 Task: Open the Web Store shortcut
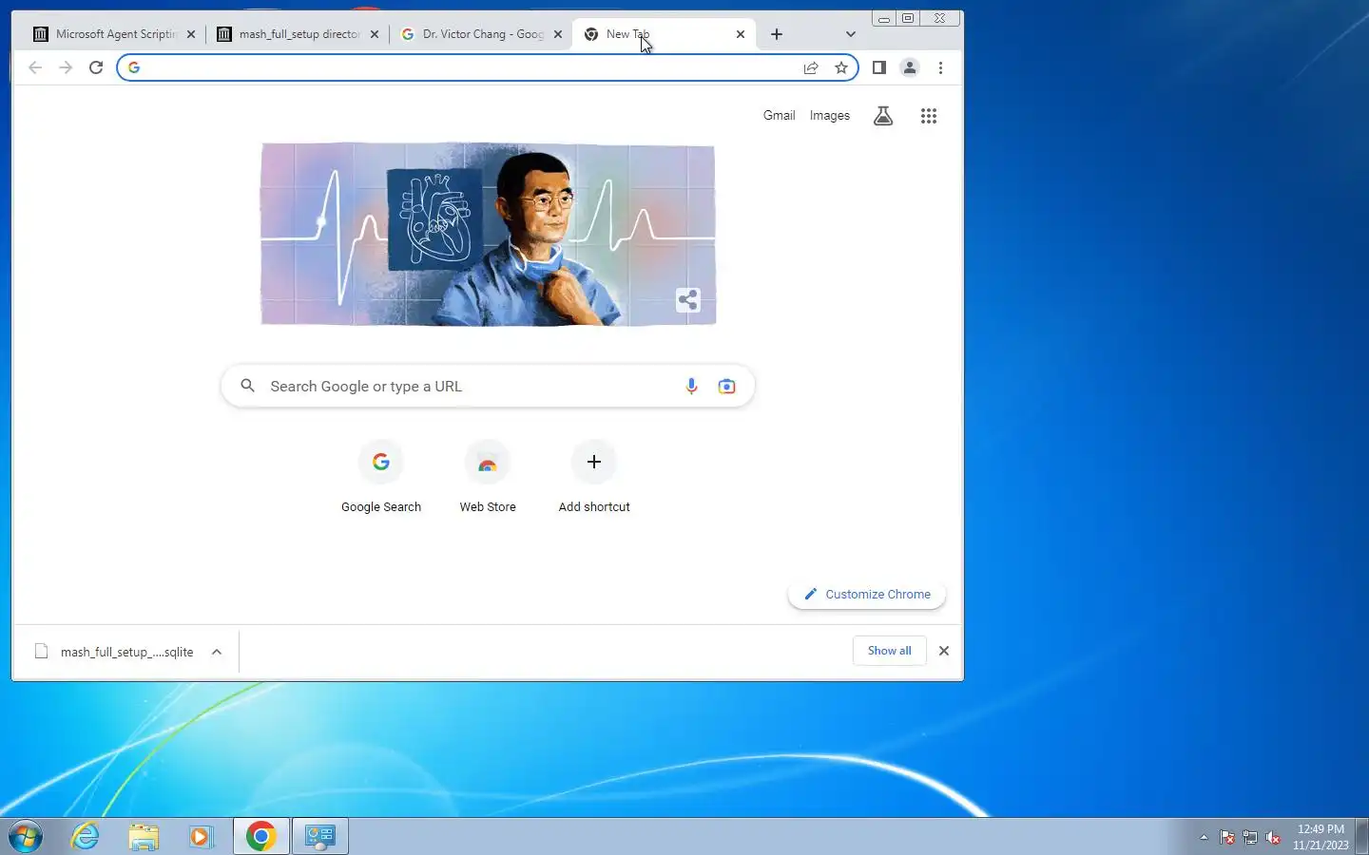488,478
